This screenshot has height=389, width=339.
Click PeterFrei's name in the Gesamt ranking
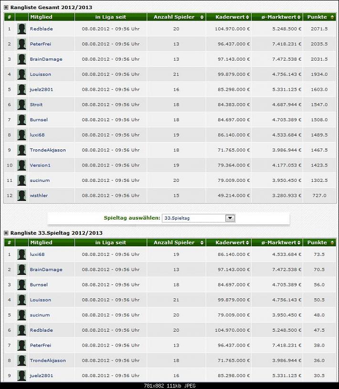[40, 44]
